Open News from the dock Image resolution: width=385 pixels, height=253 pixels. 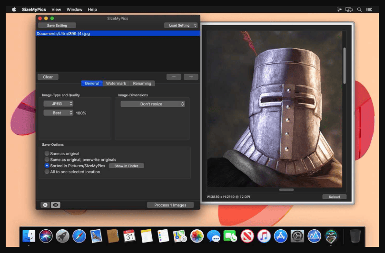pyautogui.click(x=247, y=236)
